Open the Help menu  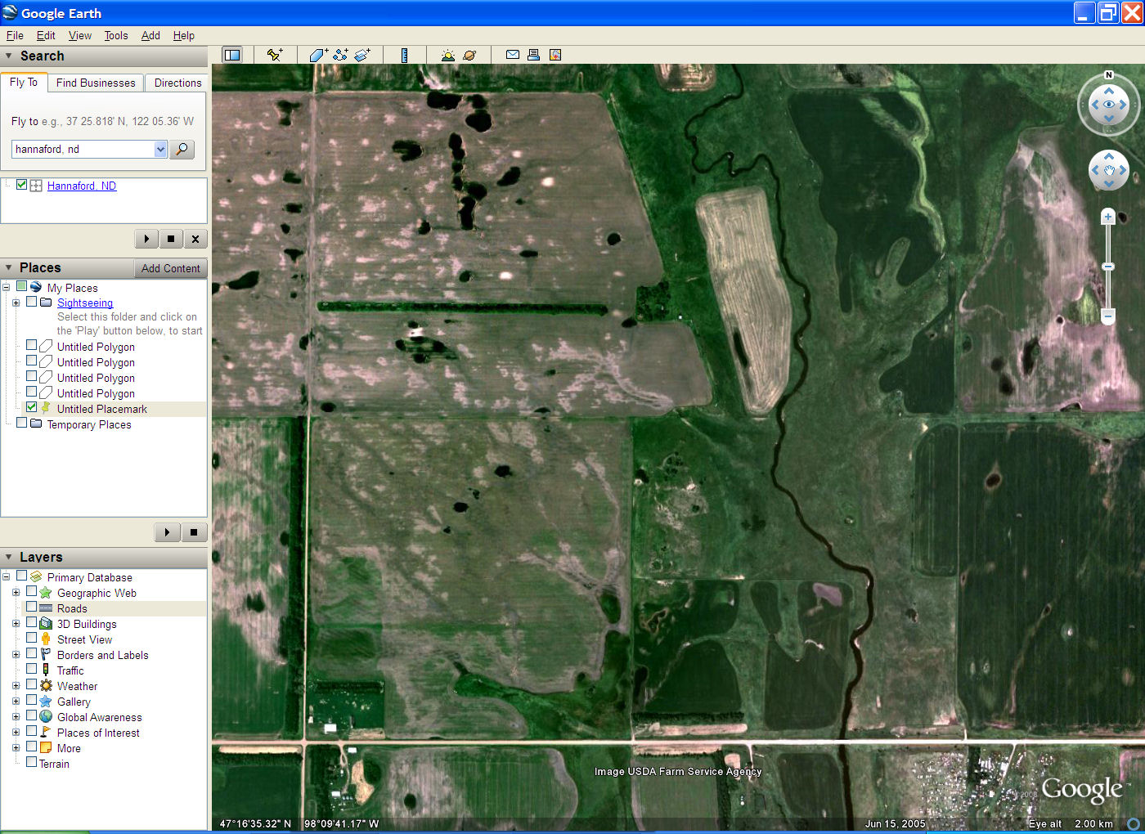coord(184,35)
